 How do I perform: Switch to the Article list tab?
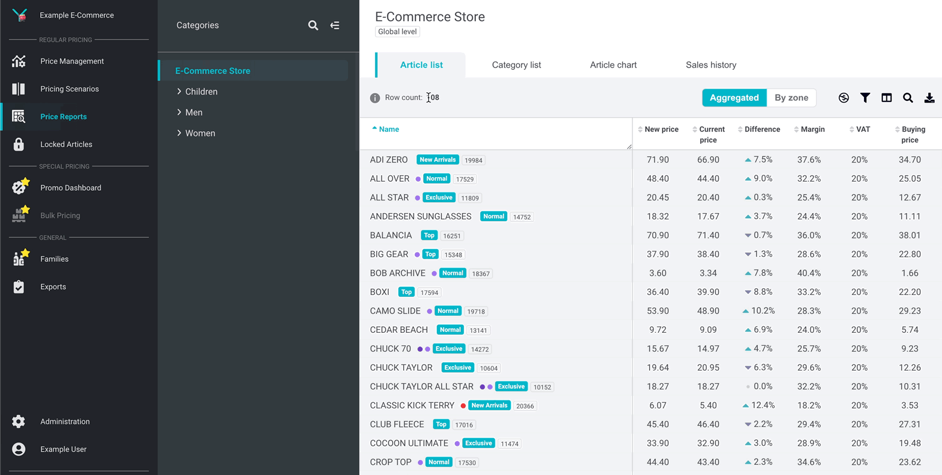(x=421, y=65)
